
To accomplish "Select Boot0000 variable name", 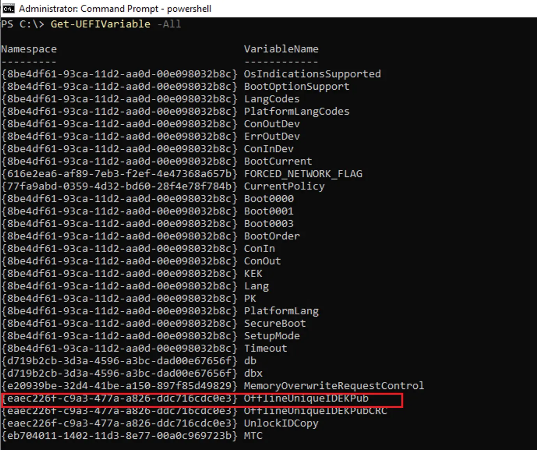I will 268,199.
